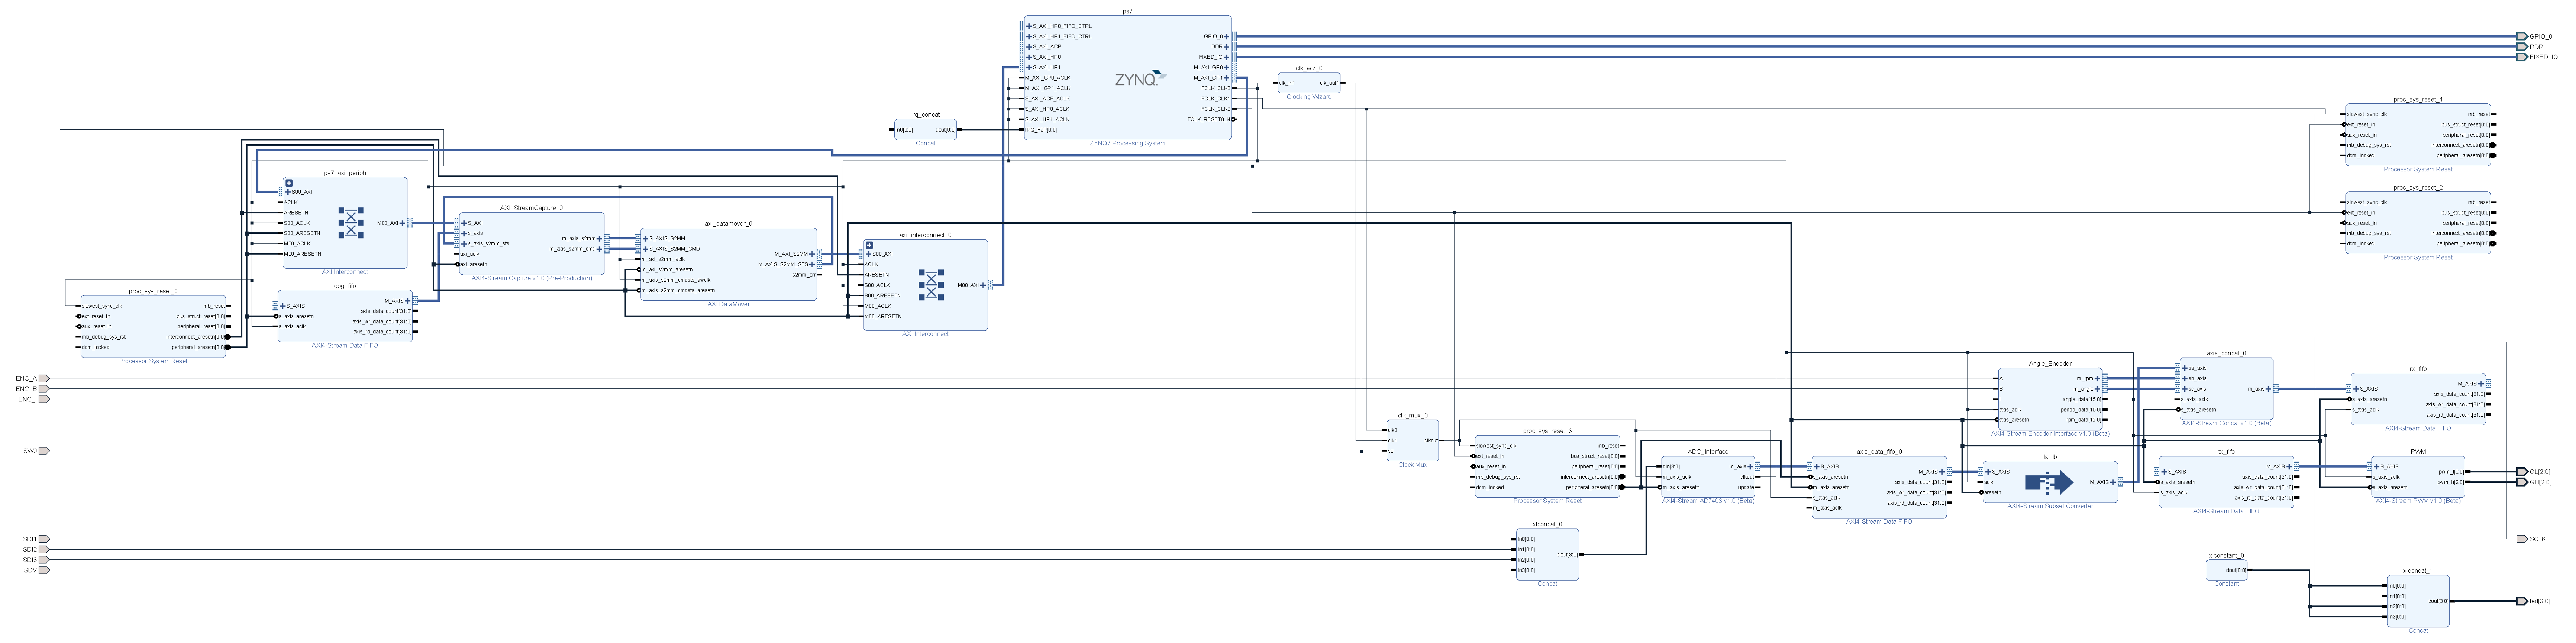
Task: Expand the ps7_axi_periph block hierarchy
Action: (289, 183)
